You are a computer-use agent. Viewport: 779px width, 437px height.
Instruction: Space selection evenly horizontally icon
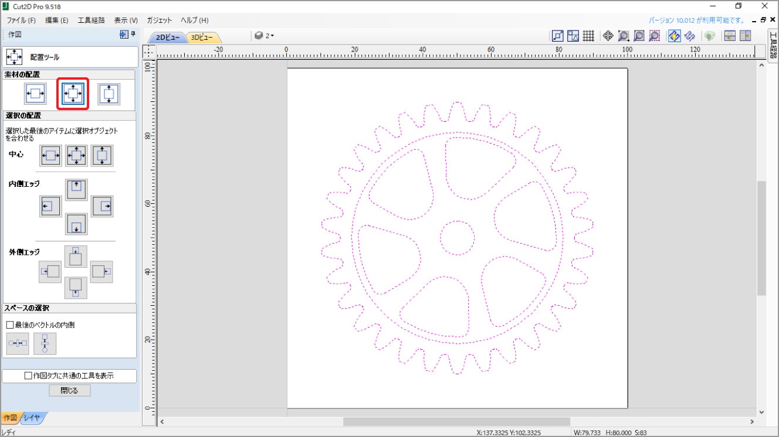click(18, 343)
